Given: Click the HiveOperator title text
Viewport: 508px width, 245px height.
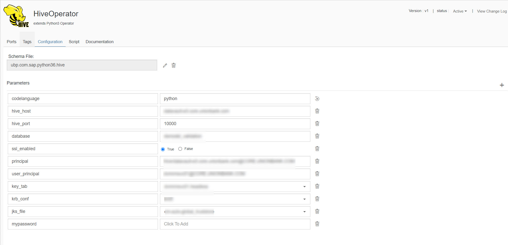Looking at the screenshot, I should pos(56,14).
